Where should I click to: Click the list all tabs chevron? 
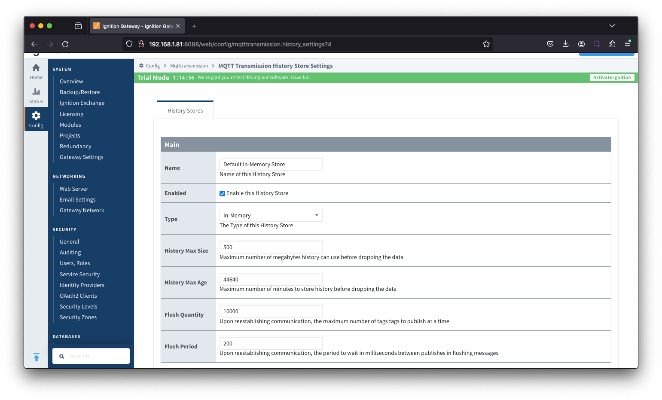pos(612,26)
